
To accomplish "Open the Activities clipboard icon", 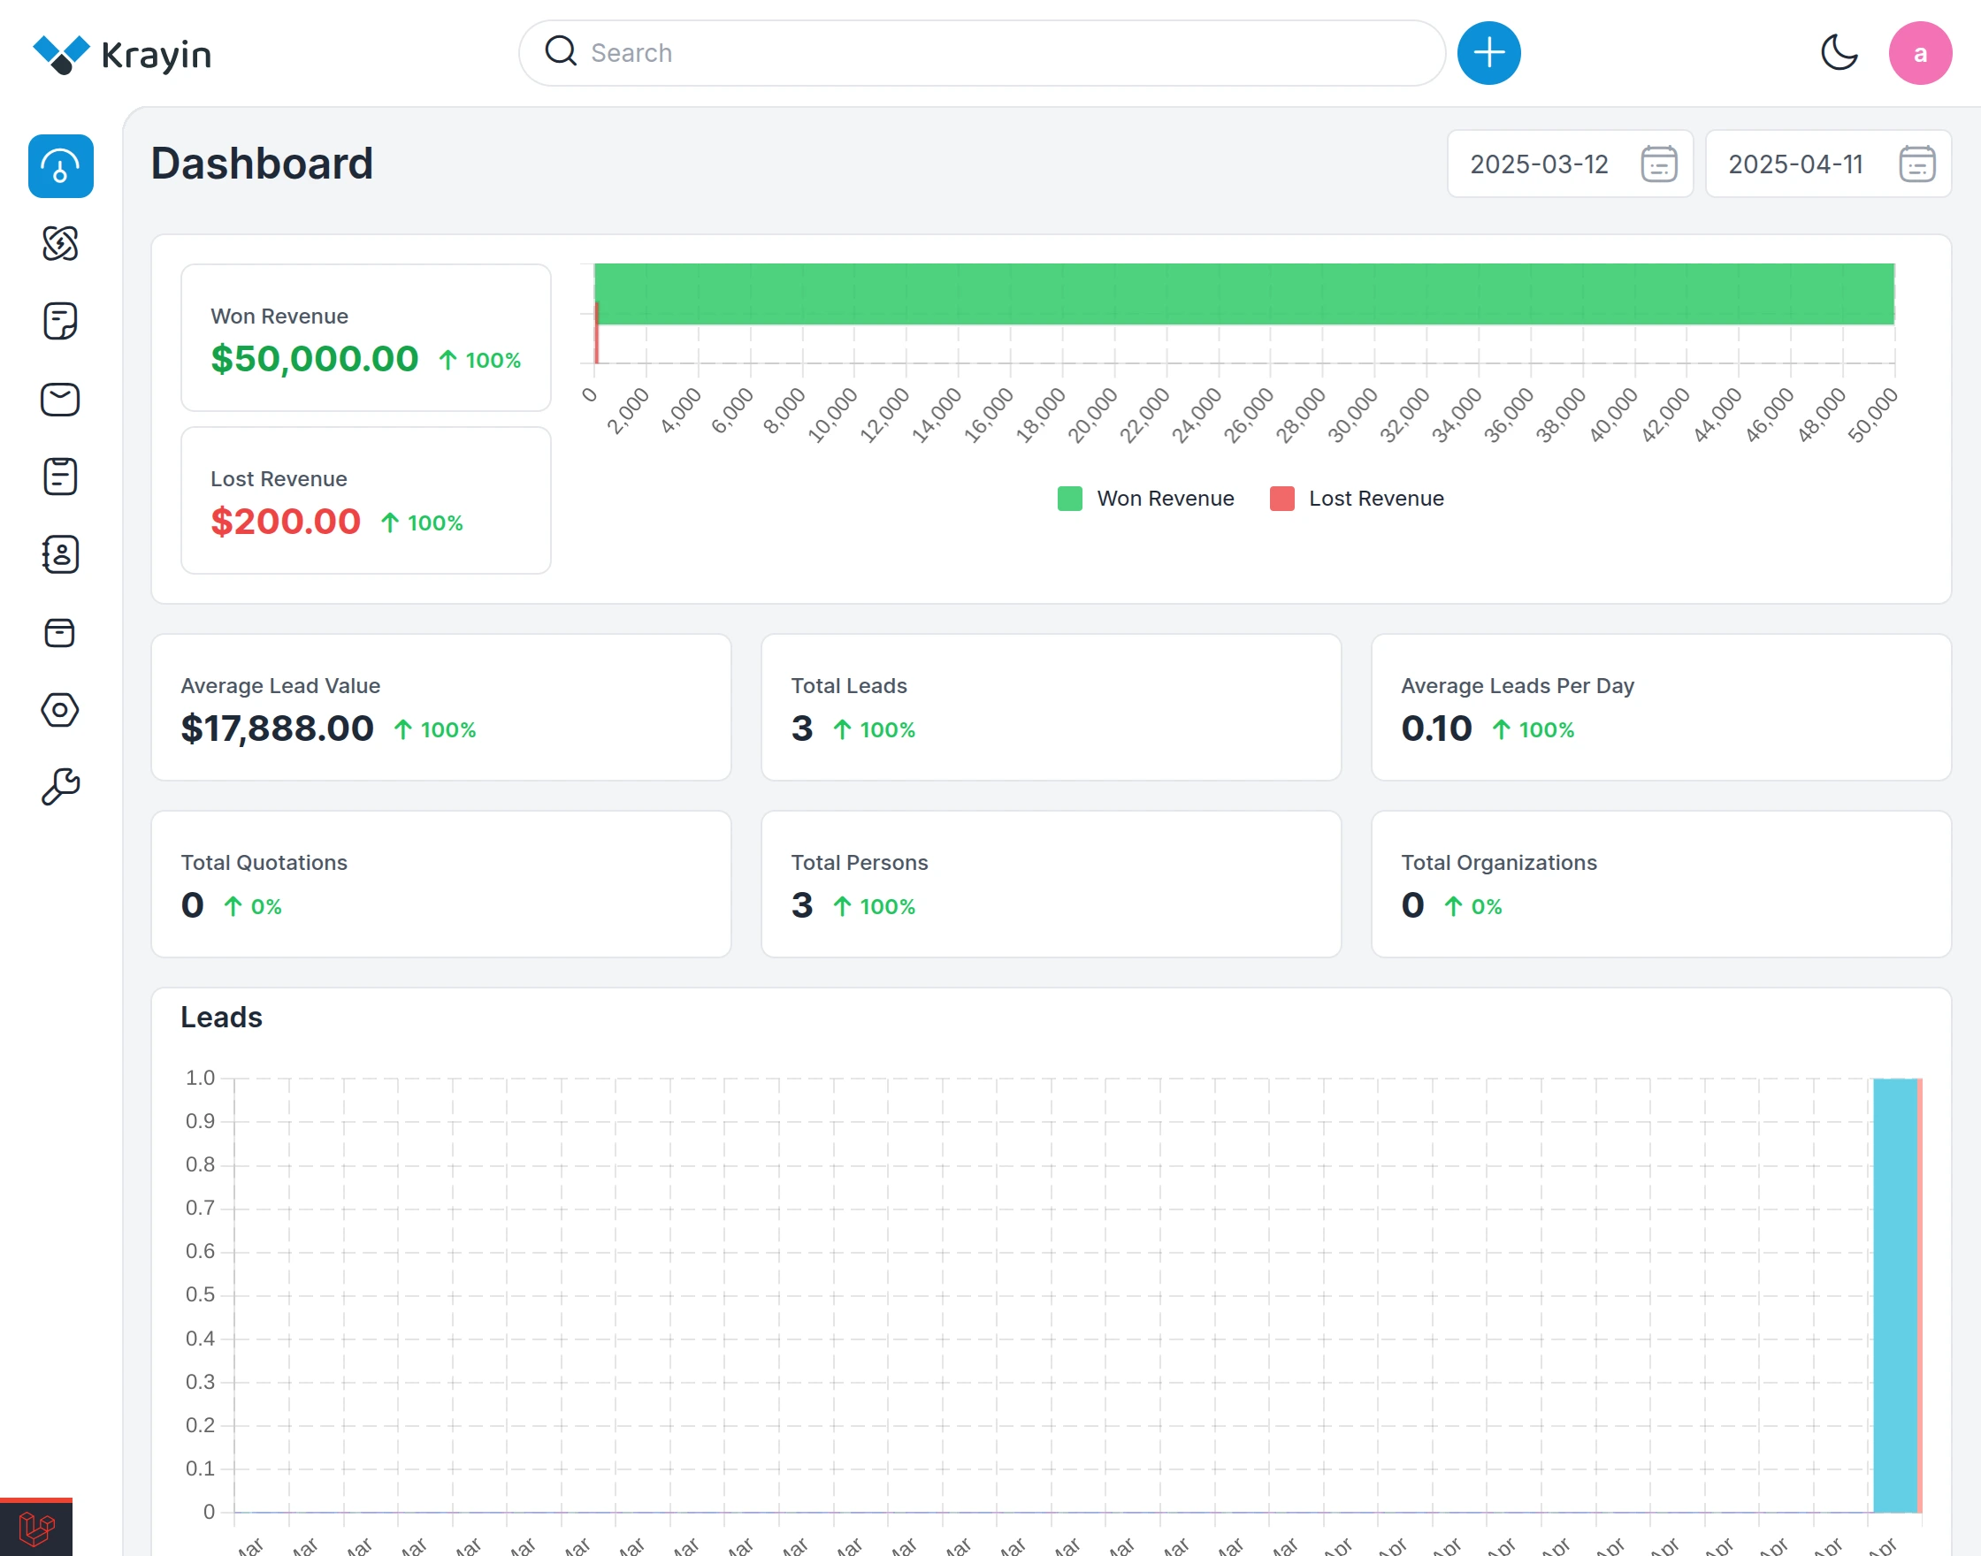I will click(60, 477).
